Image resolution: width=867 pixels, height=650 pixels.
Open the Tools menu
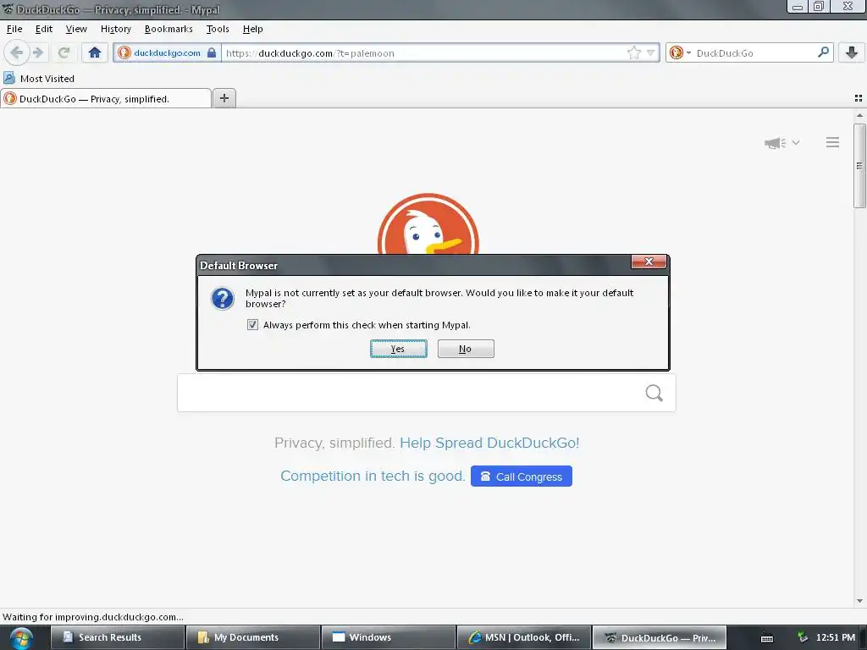pyautogui.click(x=218, y=29)
